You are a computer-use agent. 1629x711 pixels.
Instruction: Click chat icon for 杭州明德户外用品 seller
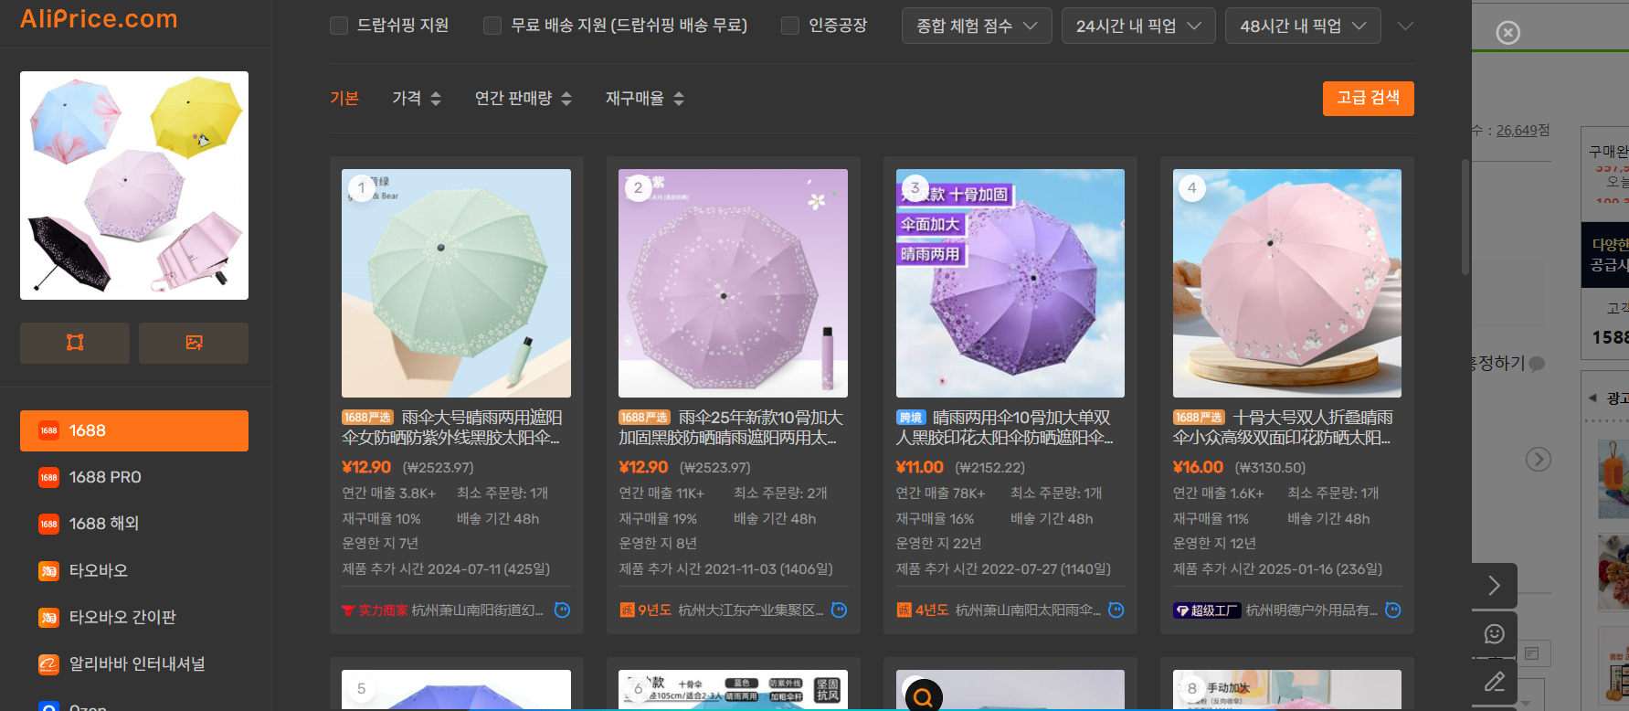point(1393,610)
